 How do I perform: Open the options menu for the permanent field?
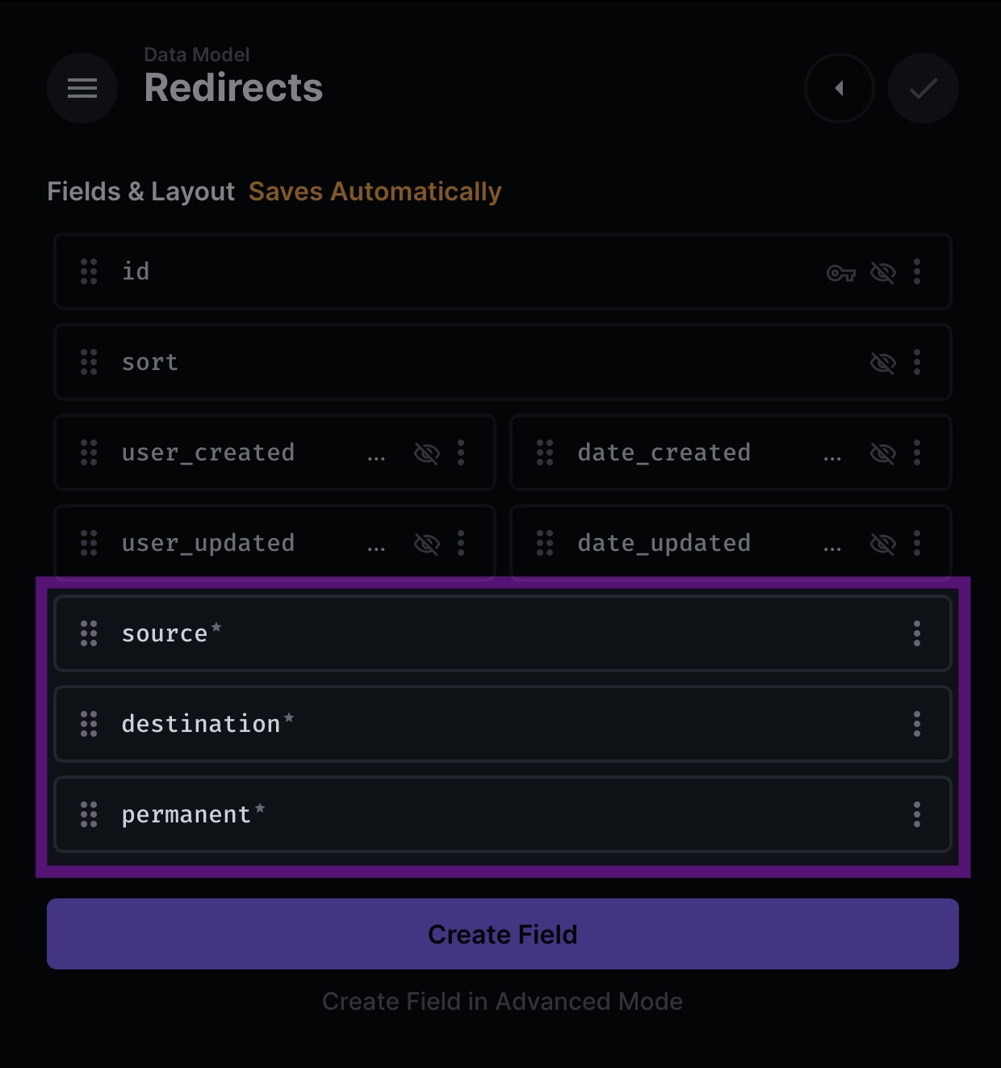click(x=917, y=815)
